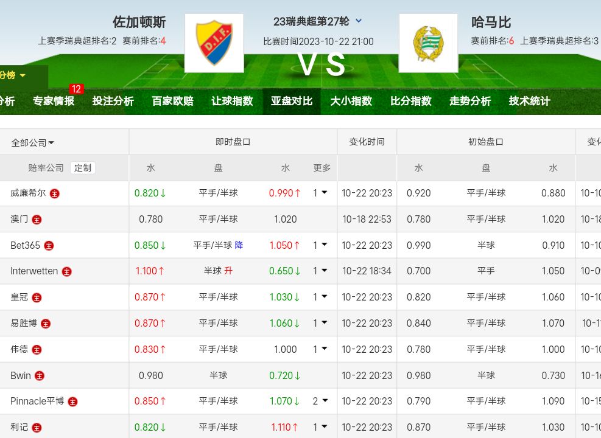Expand the Pinnacle平博 row's more dropdown
Image resolution: width=601 pixels, height=438 pixels.
tap(321, 401)
